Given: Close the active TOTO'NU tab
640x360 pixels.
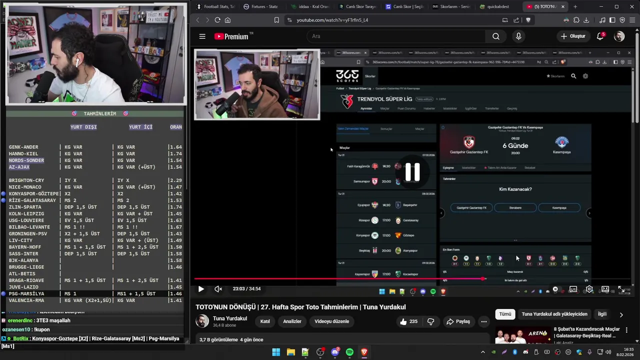Looking at the screenshot, I should [563, 6].
